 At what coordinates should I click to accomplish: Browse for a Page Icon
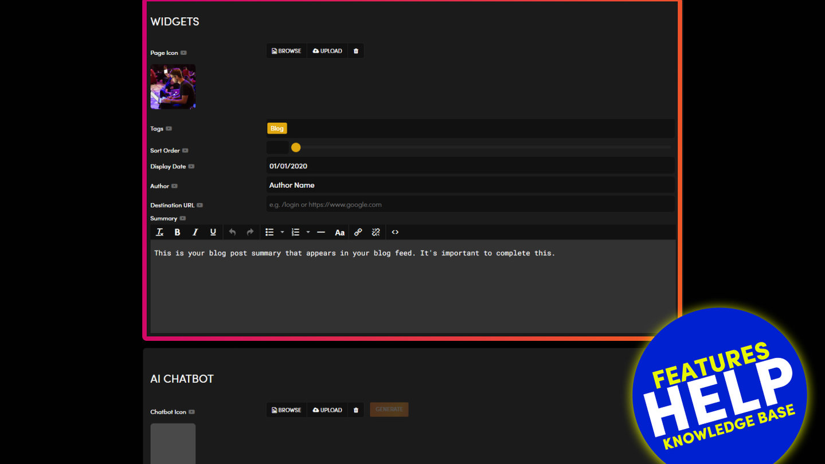coord(287,51)
